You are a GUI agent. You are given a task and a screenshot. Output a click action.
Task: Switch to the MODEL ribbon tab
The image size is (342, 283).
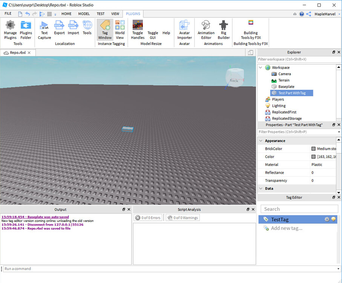coord(84,14)
